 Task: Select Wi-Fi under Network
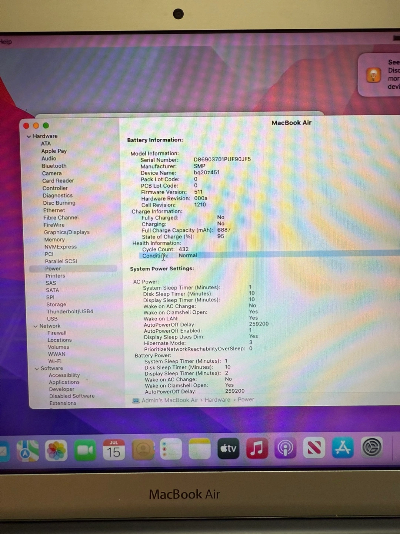(55, 361)
